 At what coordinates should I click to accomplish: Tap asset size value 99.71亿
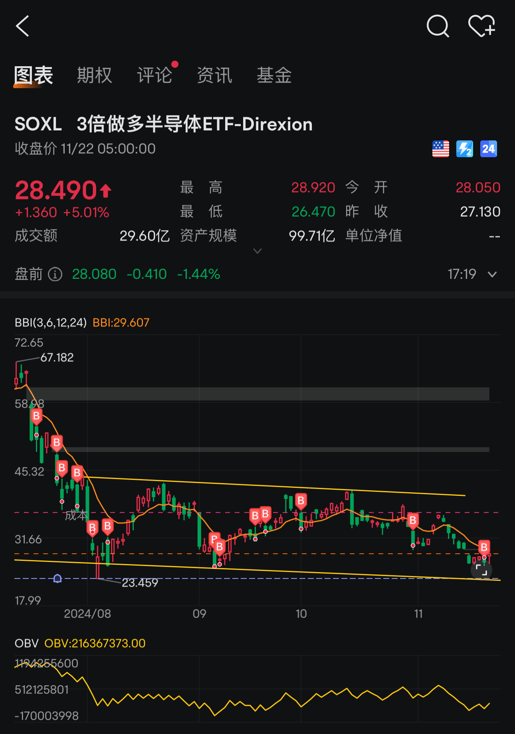312,236
